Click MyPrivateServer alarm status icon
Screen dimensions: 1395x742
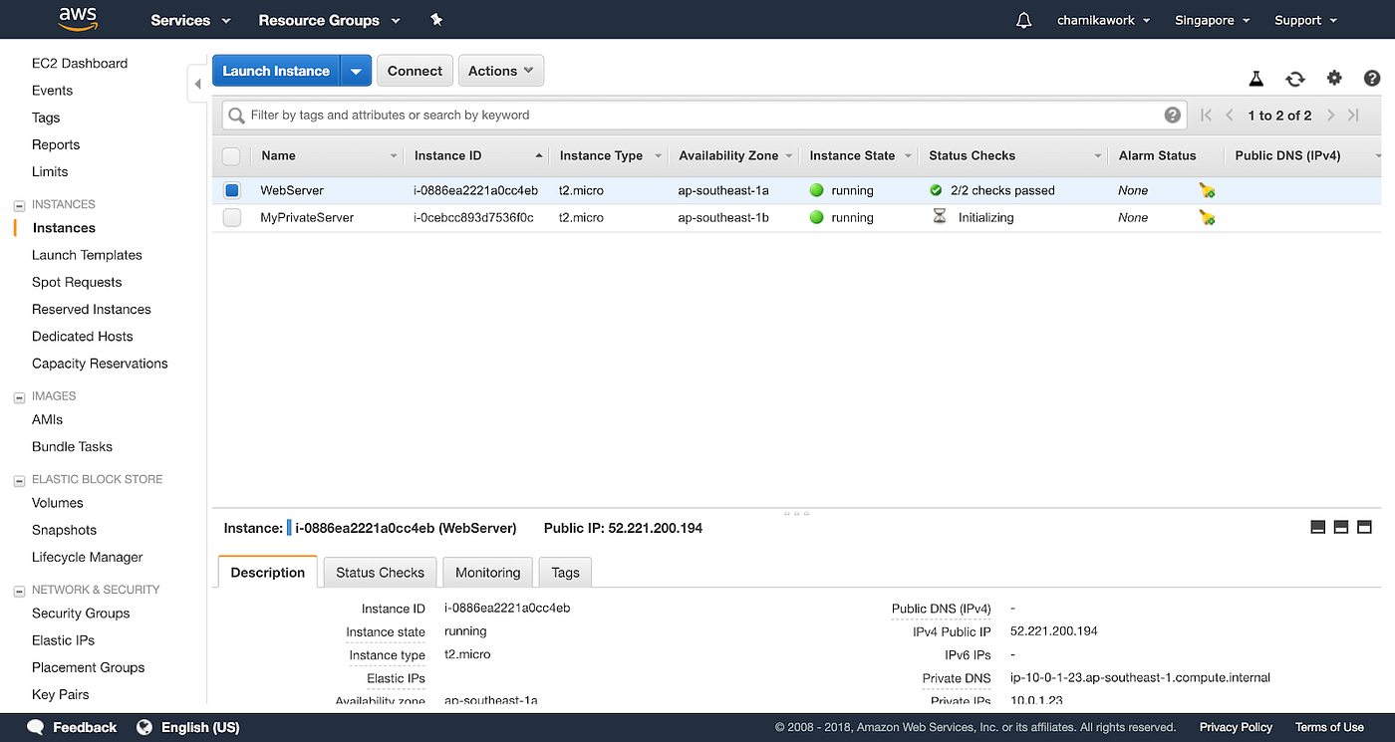1208,217
